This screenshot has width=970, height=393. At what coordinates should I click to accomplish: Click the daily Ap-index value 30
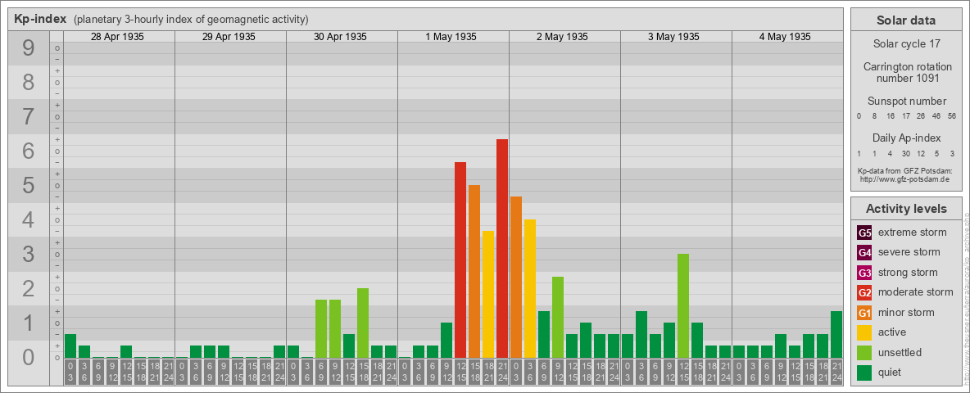pos(905,153)
